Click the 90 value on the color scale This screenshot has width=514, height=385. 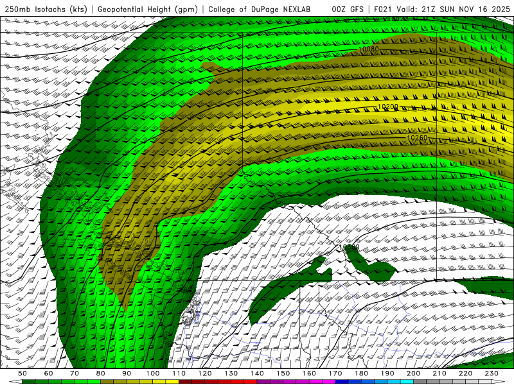(x=127, y=373)
